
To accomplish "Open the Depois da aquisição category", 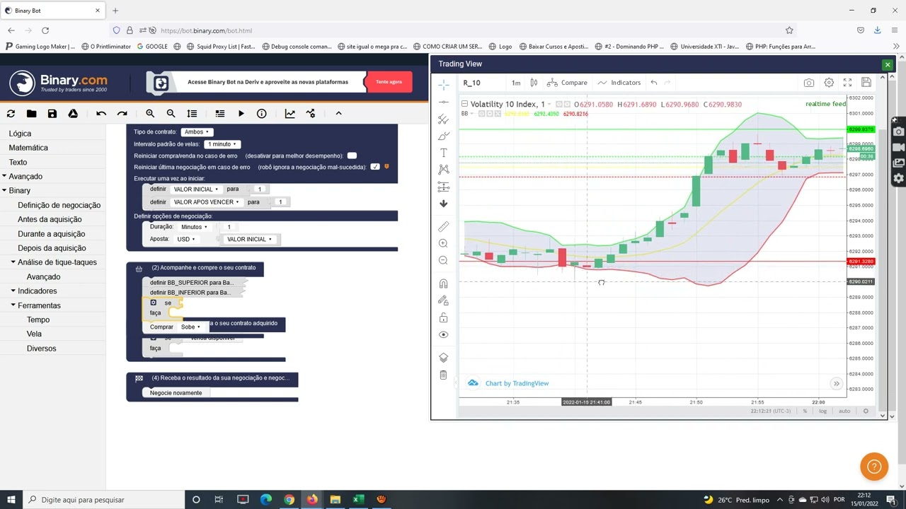I will (x=52, y=248).
